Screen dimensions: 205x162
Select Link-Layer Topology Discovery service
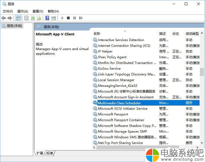coord(146,74)
